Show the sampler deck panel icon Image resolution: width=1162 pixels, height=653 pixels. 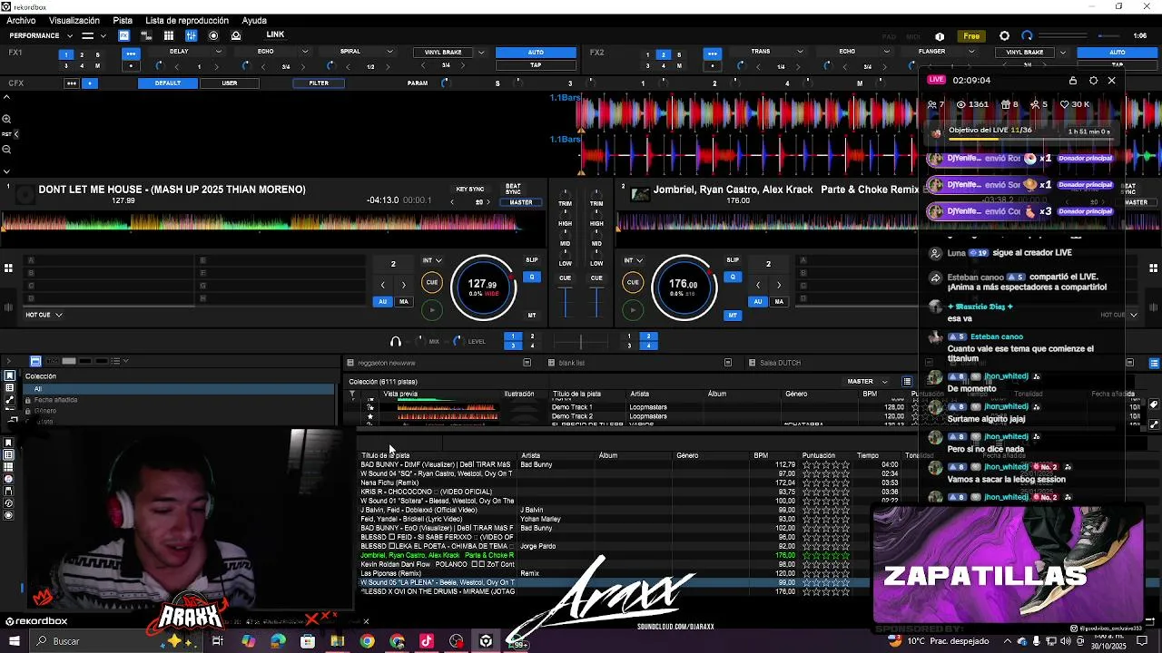pos(146,35)
